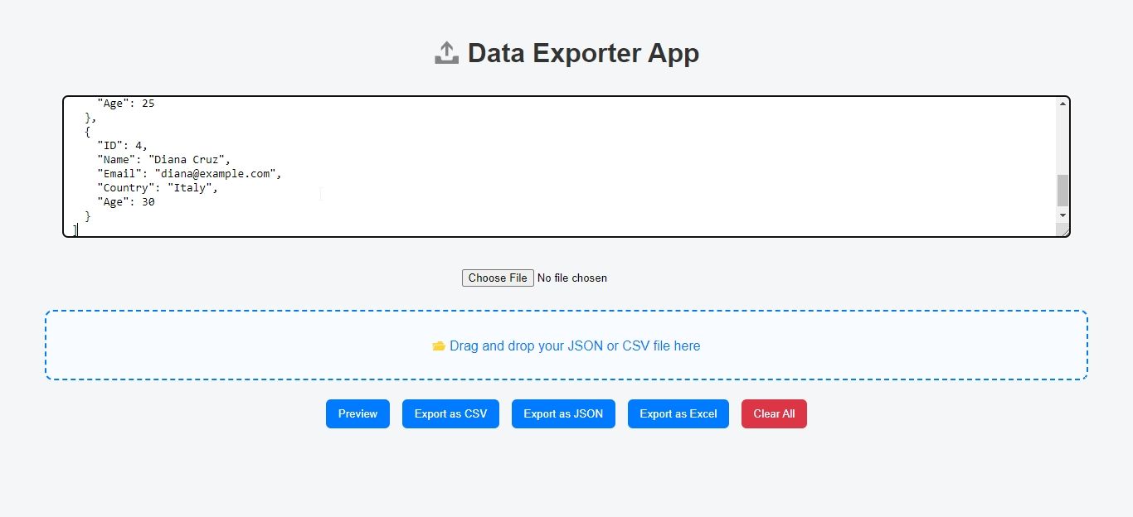Image resolution: width=1133 pixels, height=517 pixels.
Task: Click the export icon beside the app title
Action: pyautogui.click(x=446, y=53)
